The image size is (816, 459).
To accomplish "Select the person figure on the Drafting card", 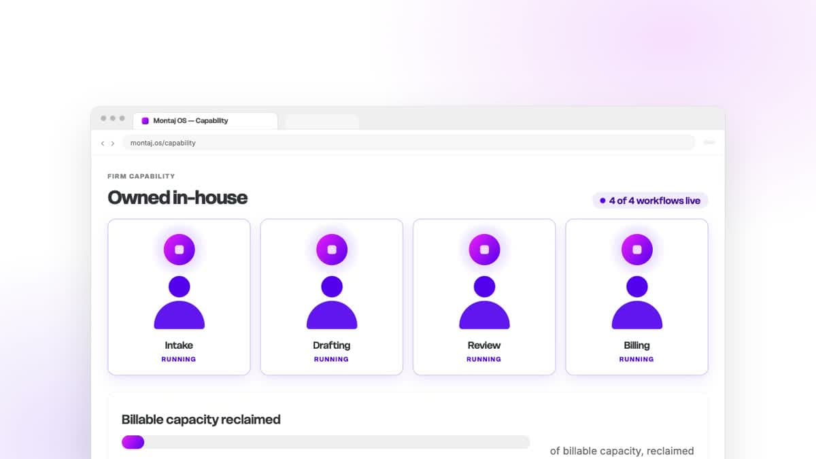I will tap(332, 303).
